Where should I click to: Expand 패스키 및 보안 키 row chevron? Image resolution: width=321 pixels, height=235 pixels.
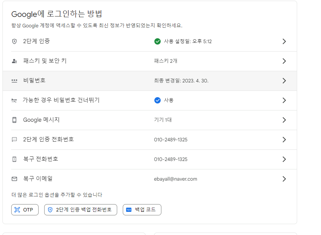[284, 61]
